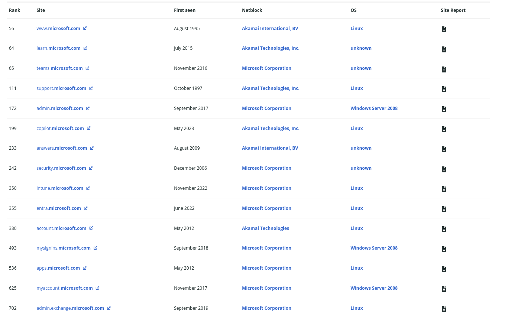The height and width of the screenshot is (312, 518).
Task: Visit the intune.microsoft.com site link
Action: (x=60, y=188)
